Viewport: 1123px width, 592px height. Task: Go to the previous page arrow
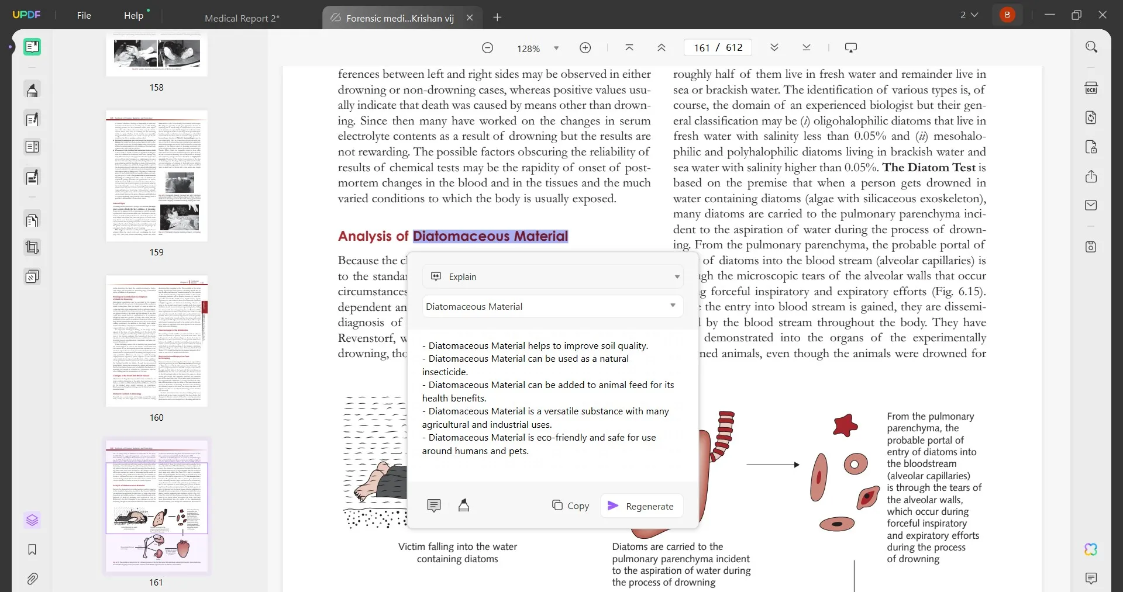click(662, 47)
